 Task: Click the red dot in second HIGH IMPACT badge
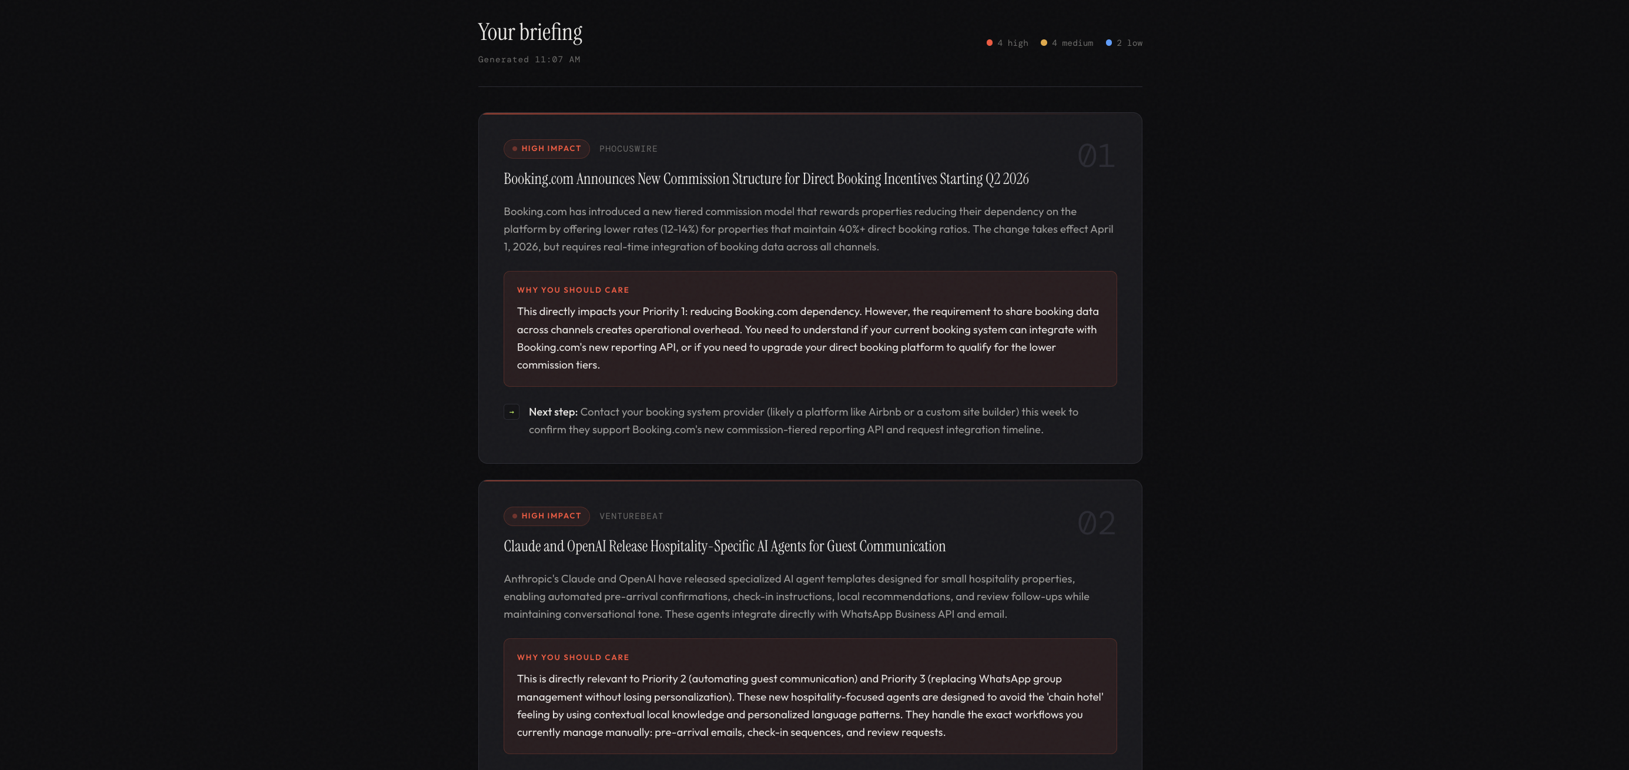click(515, 516)
